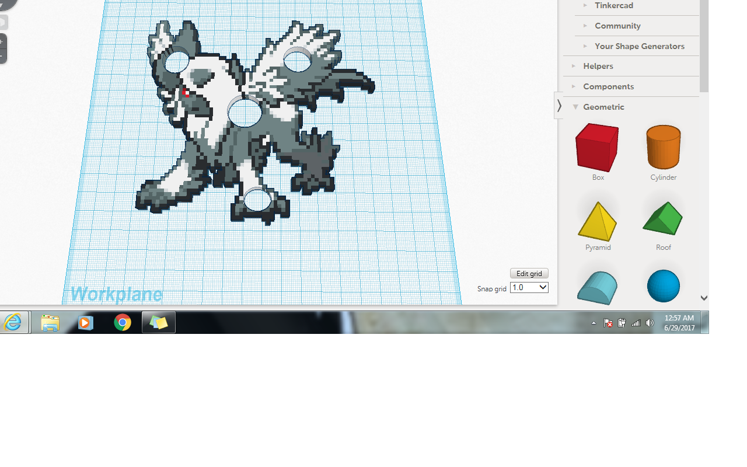The height and width of the screenshot is (467, 747).
Task: Click the Snap grid label
Action: tap(492, 289)
